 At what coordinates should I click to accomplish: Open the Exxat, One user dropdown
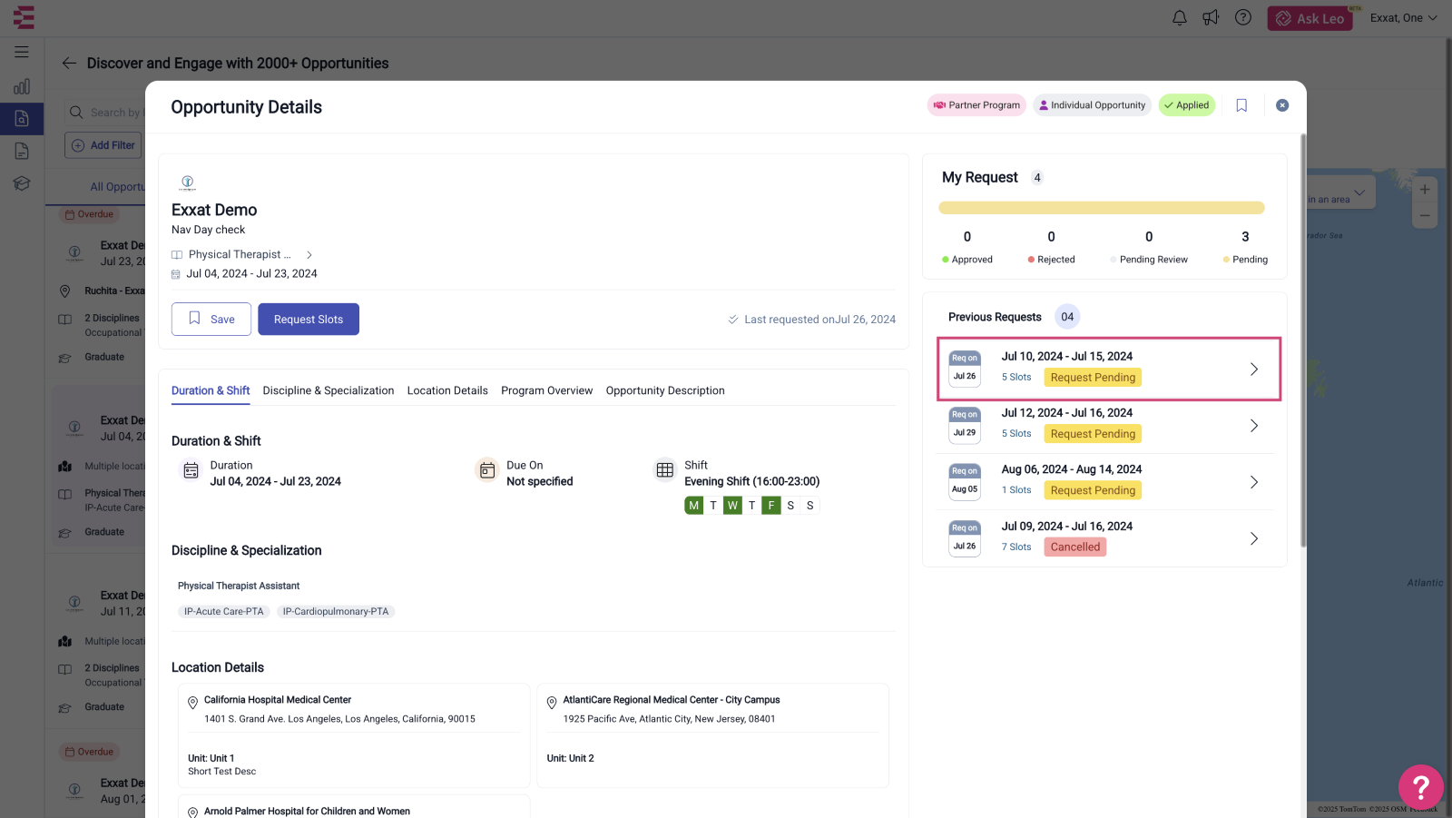click(x=1404, y=18)
